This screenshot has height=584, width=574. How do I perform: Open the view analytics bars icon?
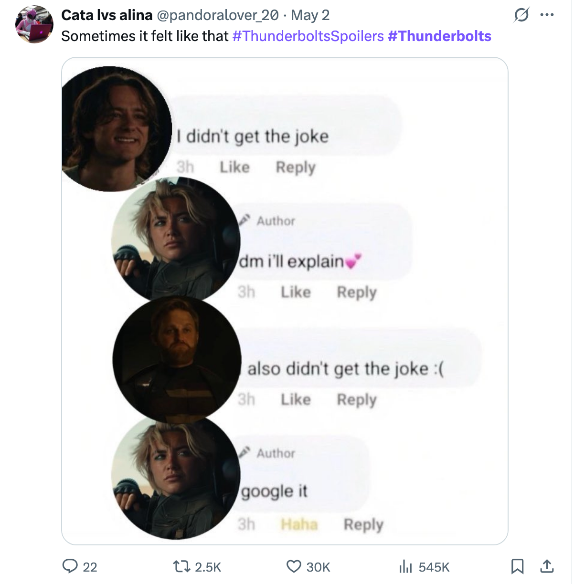click(406, 568)
